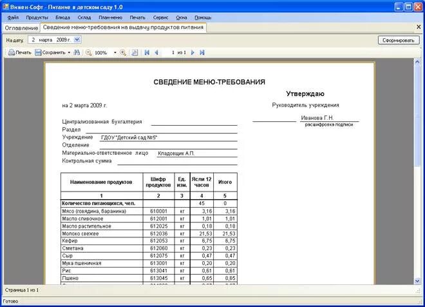Click the Кефир row name
The image size is (425, 307).
[70, 241]
